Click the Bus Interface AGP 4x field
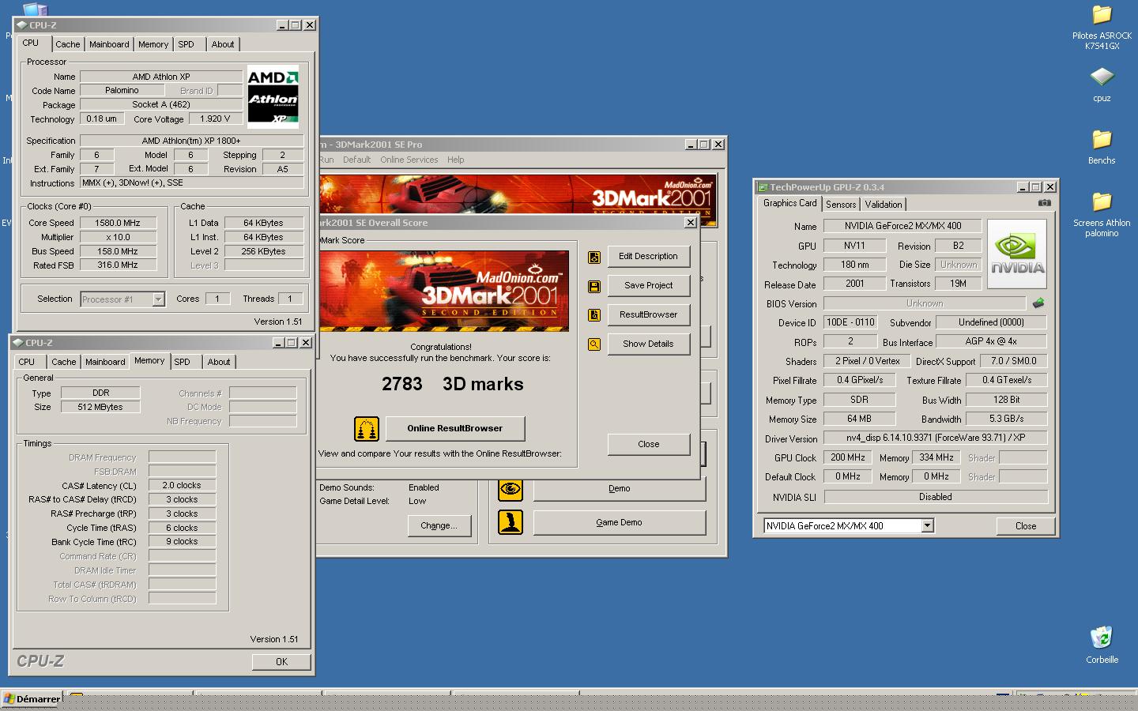The height and width of the screenshot is (711, 1138). tap(991, 342)
